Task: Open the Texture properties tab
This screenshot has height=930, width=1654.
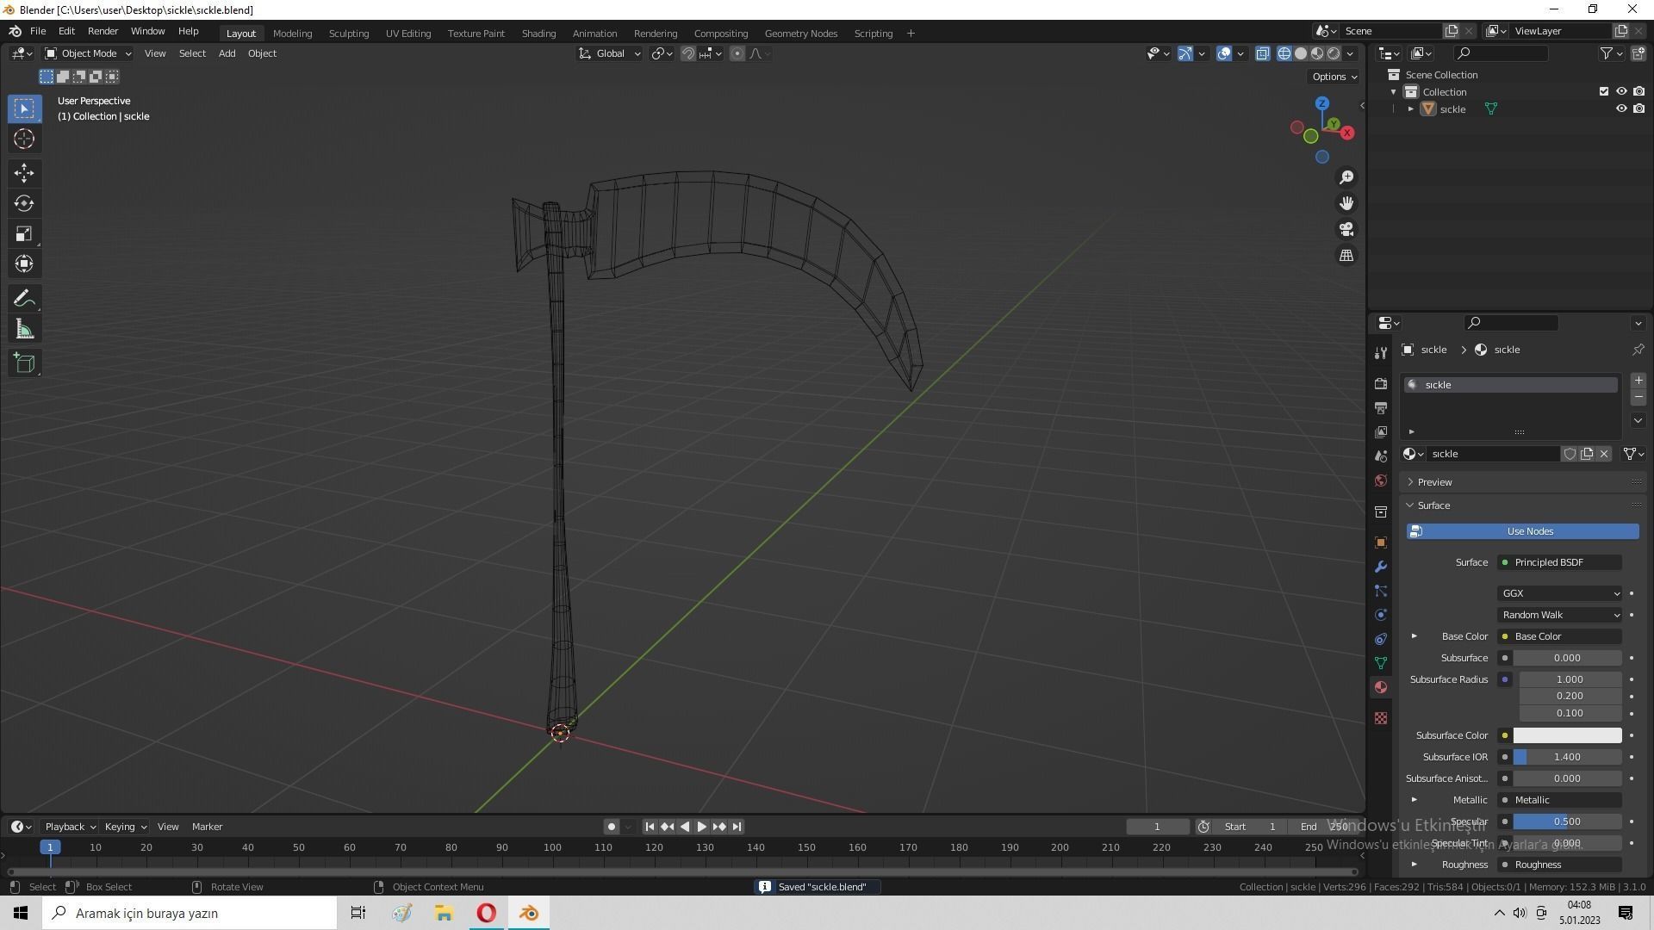Action: (x=1381, y=718)
